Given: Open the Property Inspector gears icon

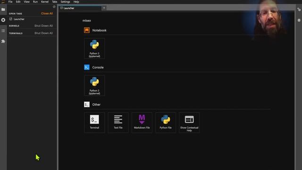Looking at the screenshot, I should (299, 9).
